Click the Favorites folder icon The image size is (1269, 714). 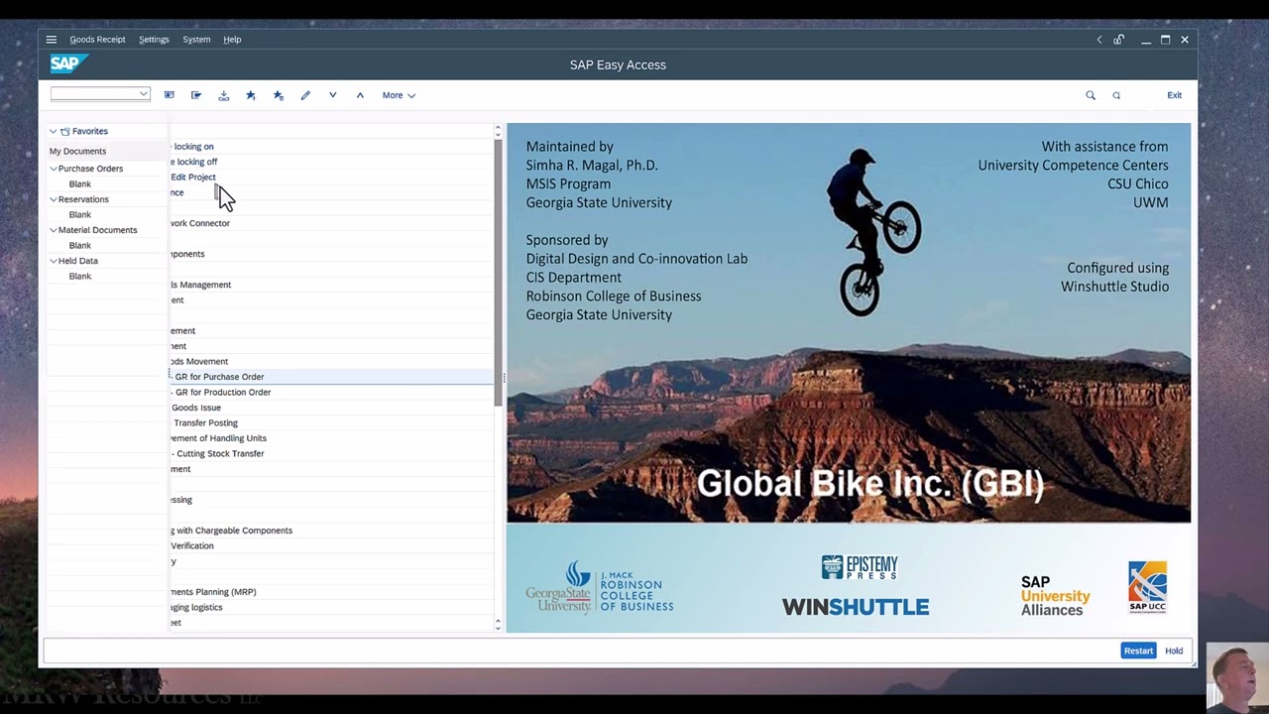pyautogui.click(x=64, y=131)
